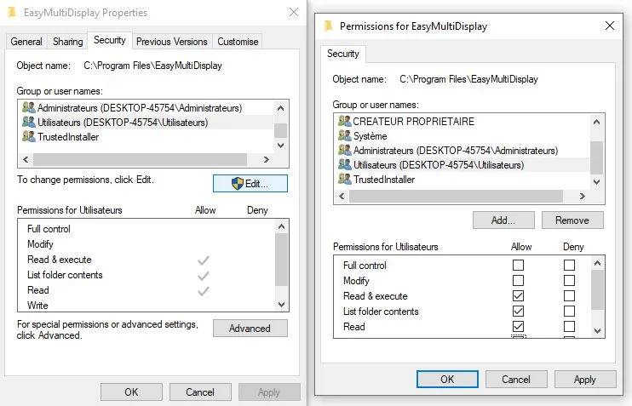Tick Deny checkbox for Read permission

tap(569, 326)
